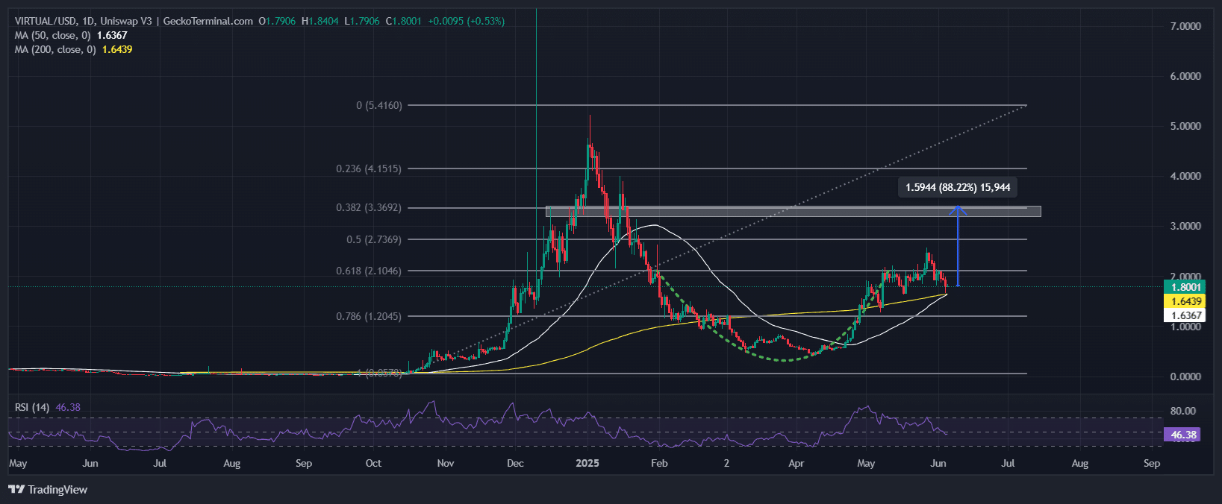Viewport: 1222px width, 504px height.
Task: Click the white 1.6367 price axis tag
Action: tap(1185, 315)
